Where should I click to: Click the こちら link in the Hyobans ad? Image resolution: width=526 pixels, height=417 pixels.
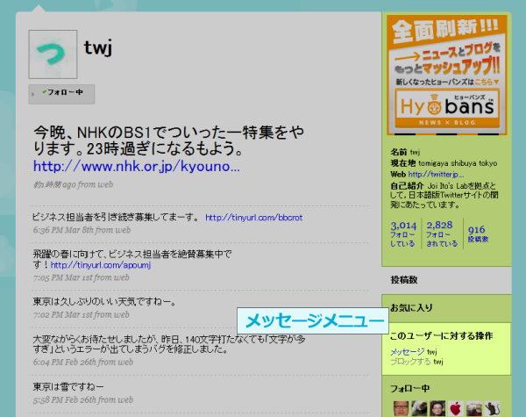(487, 82)
